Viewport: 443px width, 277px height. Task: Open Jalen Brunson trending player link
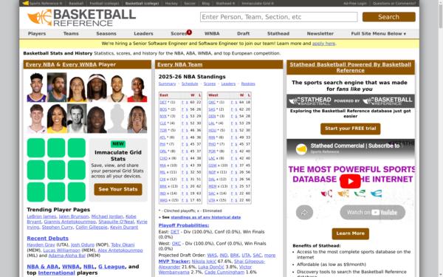73,216
